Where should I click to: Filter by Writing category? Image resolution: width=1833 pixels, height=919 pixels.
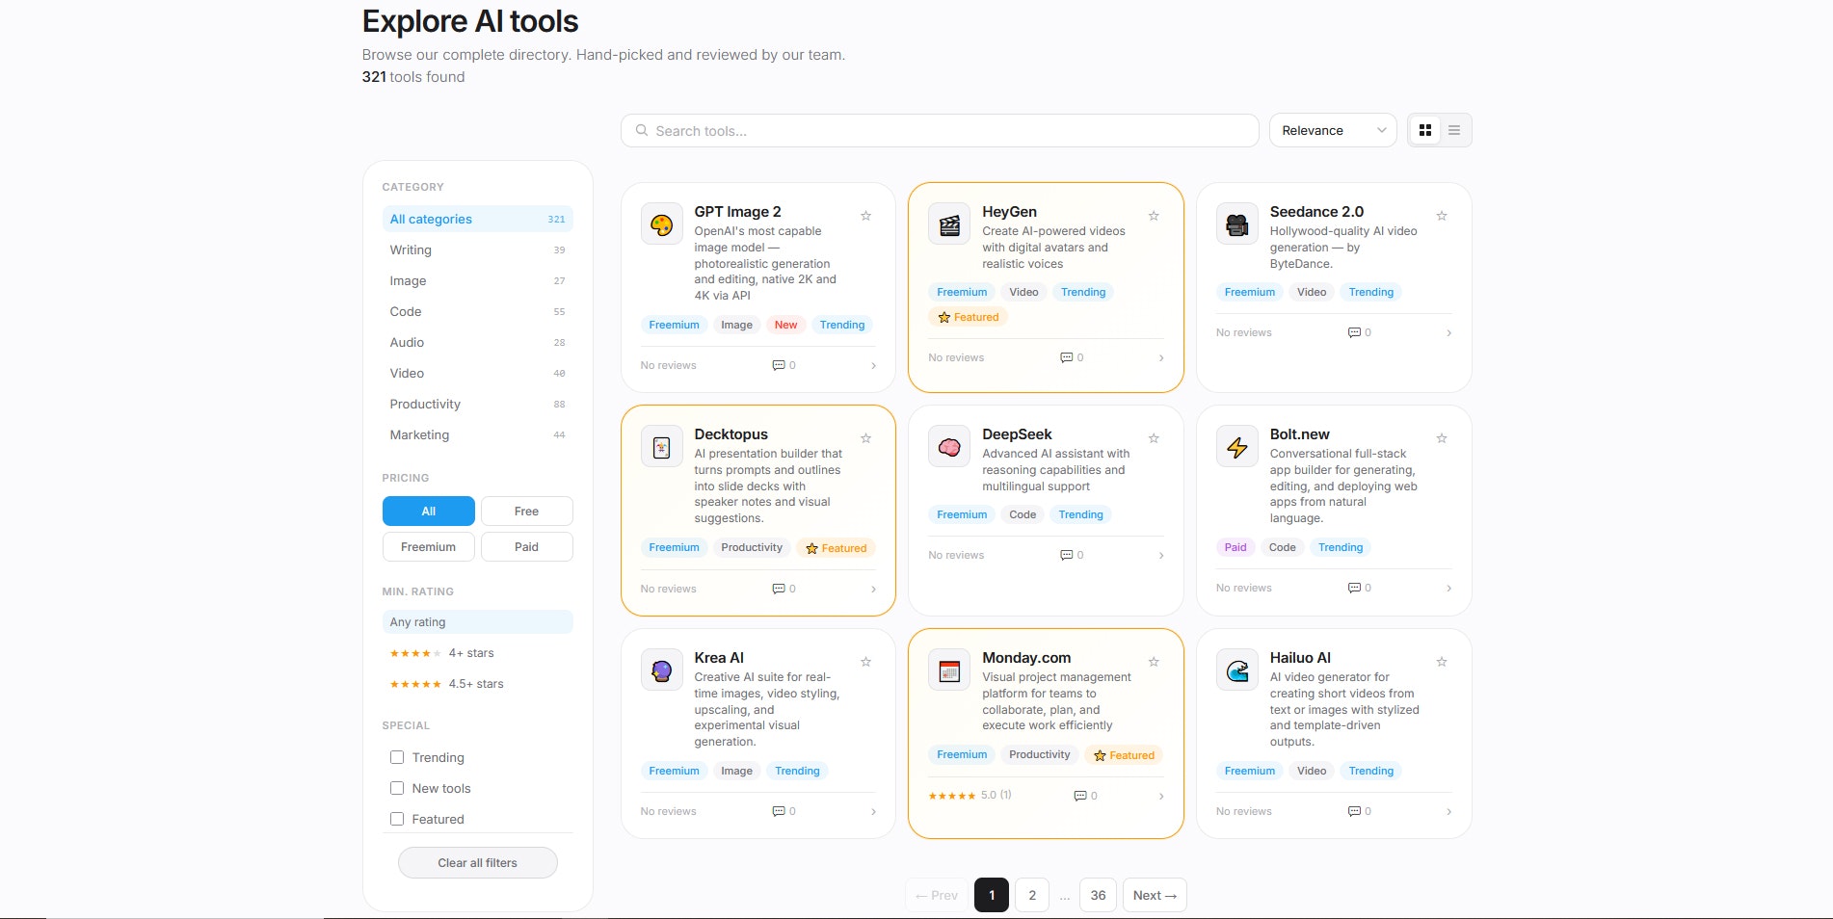[478, 249]
